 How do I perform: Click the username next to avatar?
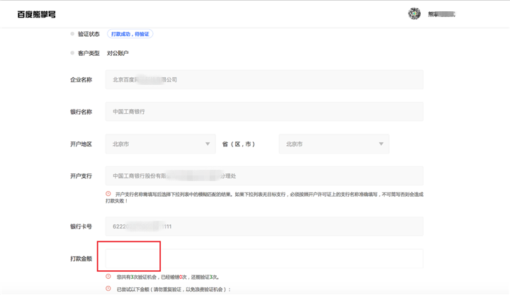(x=441, y=14)
